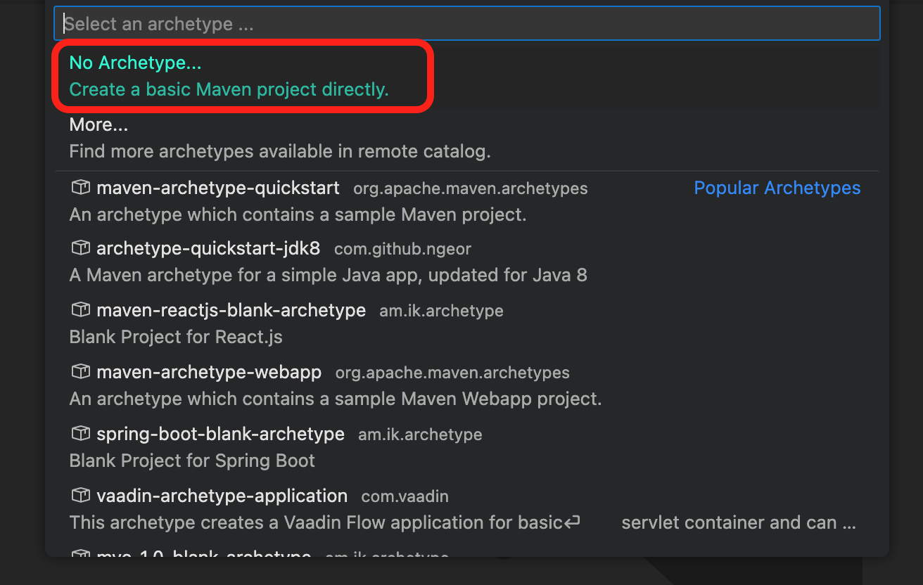Click the package icon beside maven-archetype-webapp
The height and width of the screenshot is (585, 923).
tap(80, 372)
